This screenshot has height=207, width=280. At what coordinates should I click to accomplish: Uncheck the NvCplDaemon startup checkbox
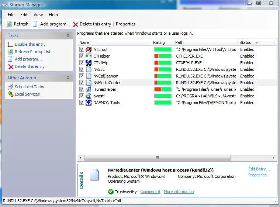(82, 76)
